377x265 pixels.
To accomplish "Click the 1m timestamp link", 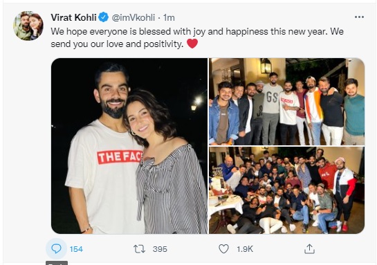I will [169, 17].
